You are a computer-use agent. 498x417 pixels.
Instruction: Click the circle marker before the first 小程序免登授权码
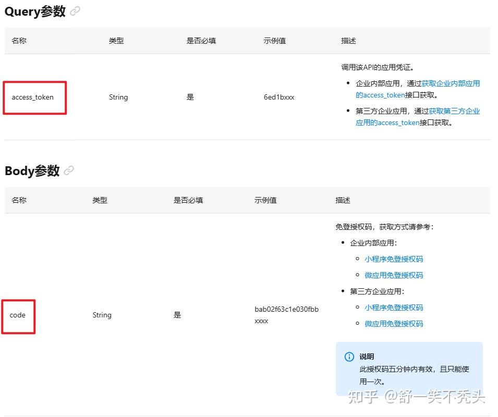[x=358, y=259]
